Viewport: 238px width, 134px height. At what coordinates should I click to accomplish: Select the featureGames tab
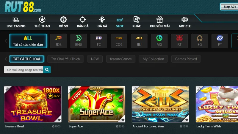tap(121, 59)
